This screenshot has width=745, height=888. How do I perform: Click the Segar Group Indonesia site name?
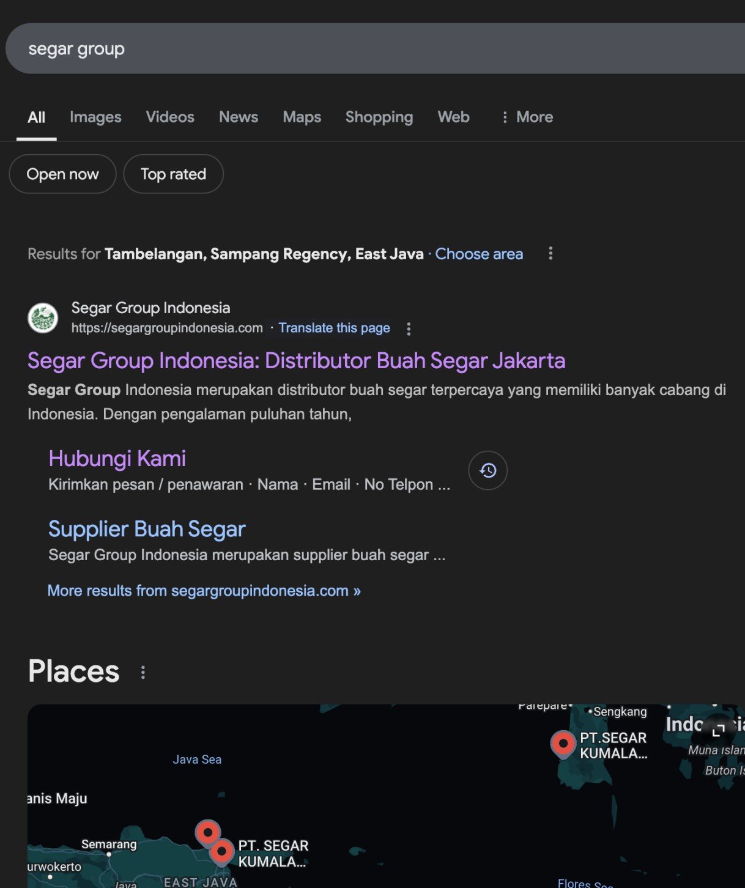pos(151,308)
